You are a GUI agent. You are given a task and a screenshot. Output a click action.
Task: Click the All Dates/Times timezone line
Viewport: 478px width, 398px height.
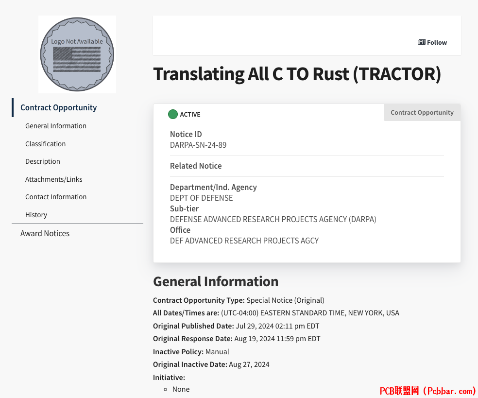coord(276,313)
